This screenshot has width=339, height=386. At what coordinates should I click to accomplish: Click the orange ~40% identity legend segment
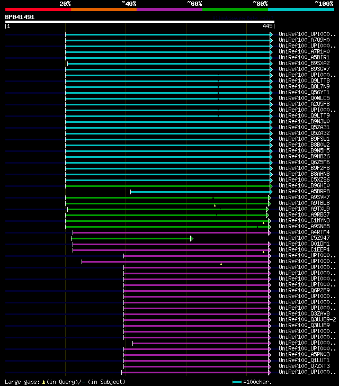104,10
